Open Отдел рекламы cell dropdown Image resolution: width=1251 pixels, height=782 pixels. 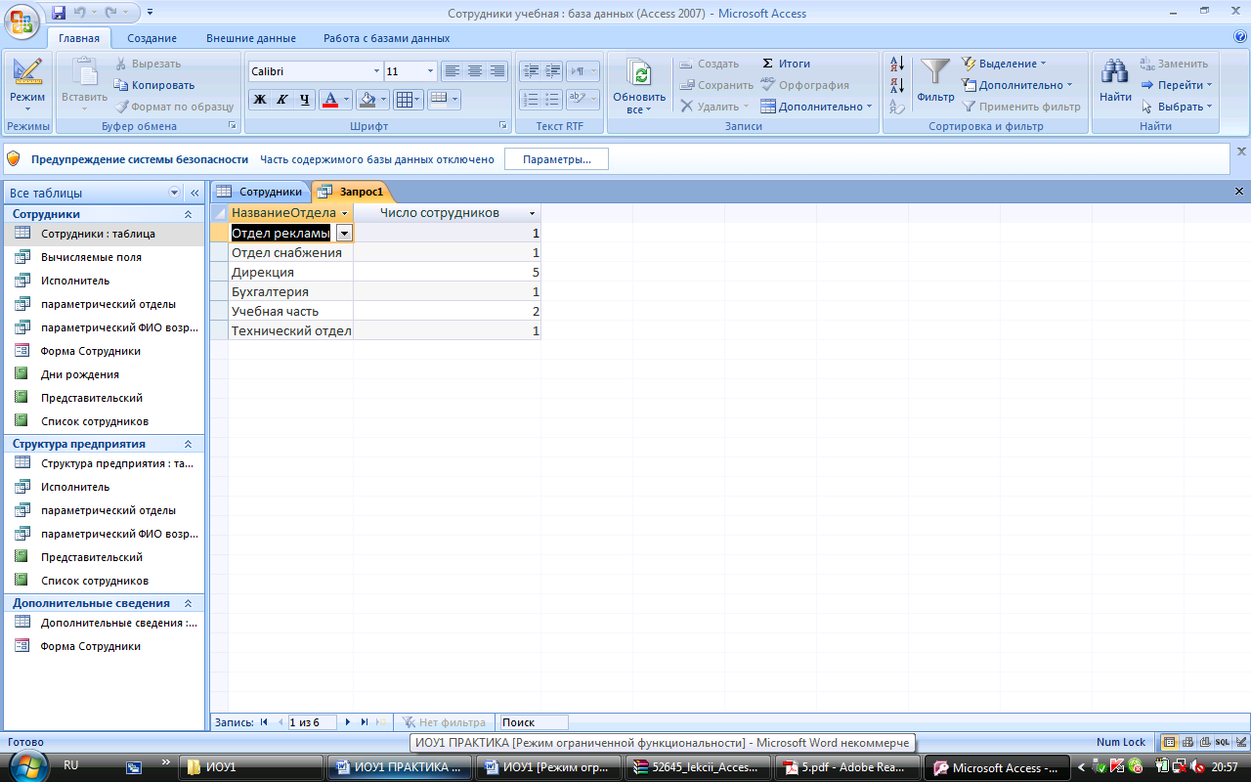[344, 233]
